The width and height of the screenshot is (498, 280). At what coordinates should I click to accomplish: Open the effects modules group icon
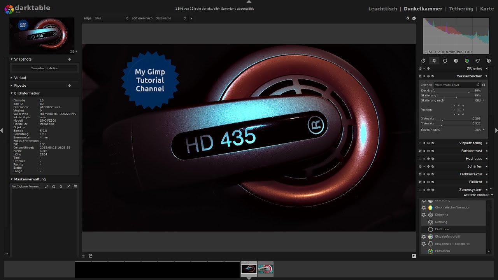tap(489, 61)
